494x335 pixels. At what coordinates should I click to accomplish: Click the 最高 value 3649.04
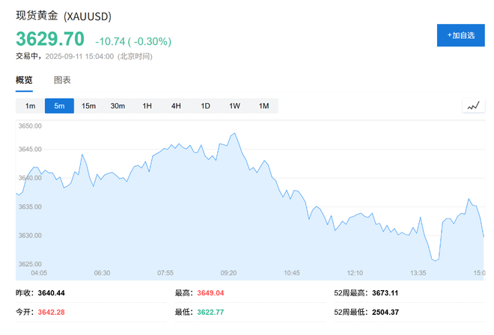coord(210,292)
